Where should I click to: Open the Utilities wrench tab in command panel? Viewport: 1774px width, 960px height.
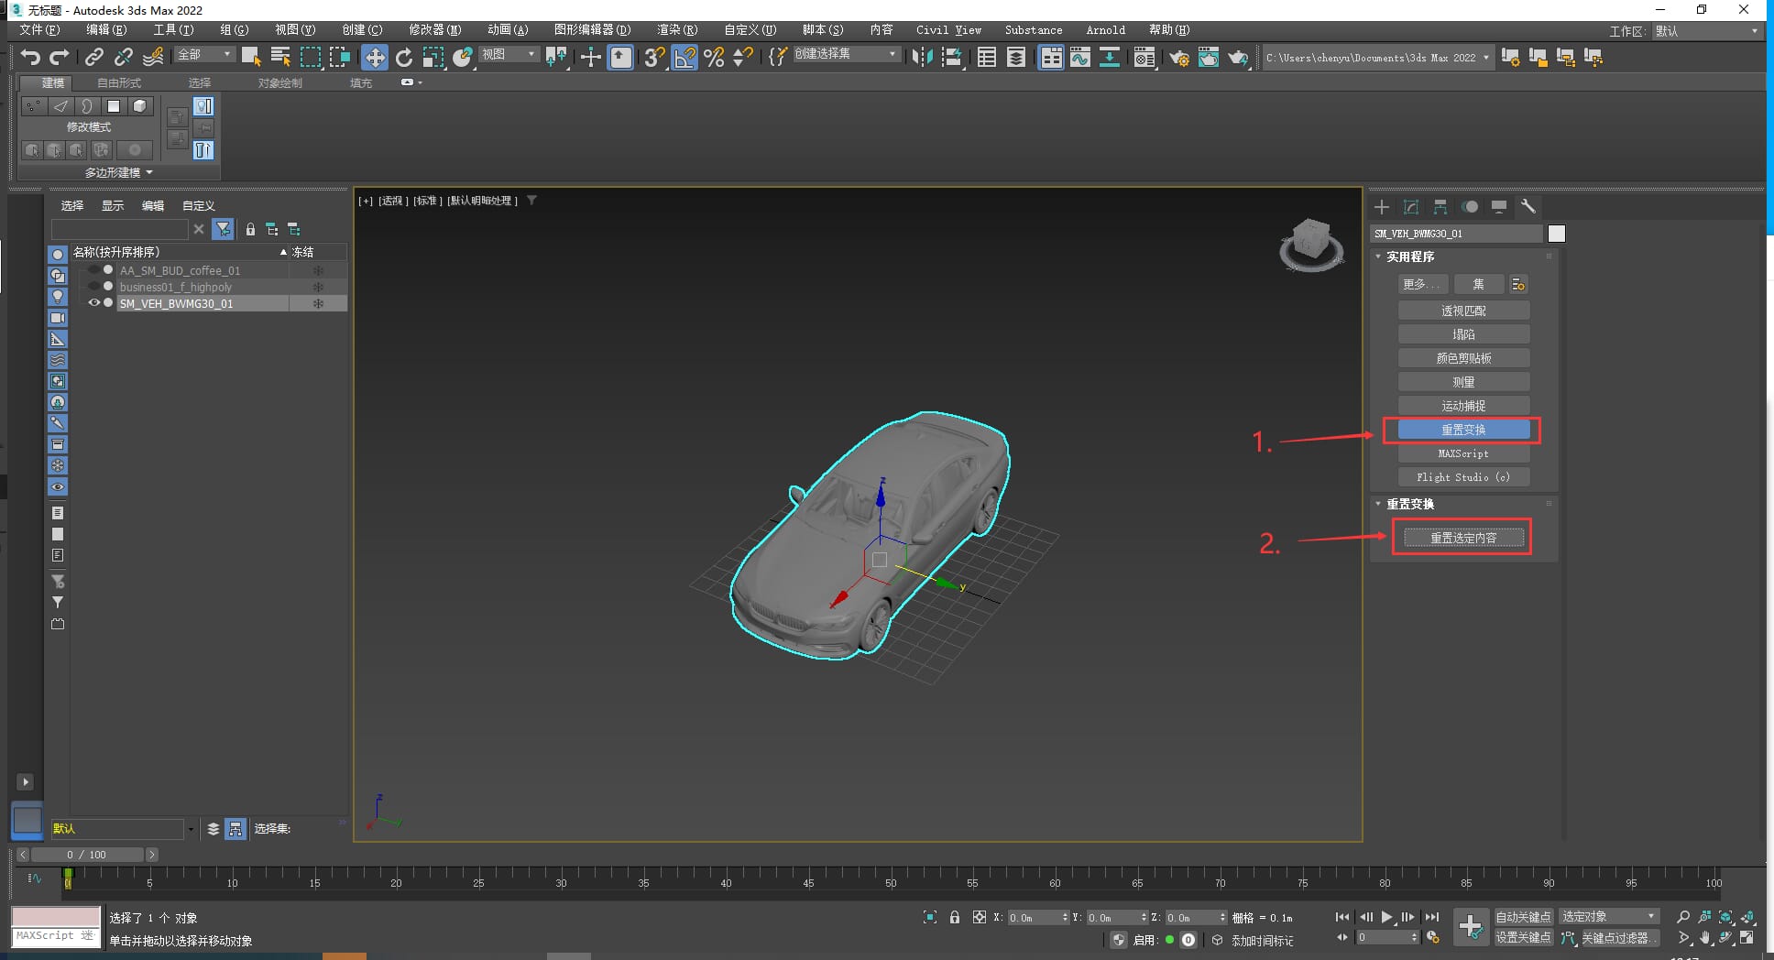click(x=1528, y=207)
